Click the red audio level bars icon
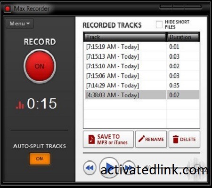 (20, 105)
